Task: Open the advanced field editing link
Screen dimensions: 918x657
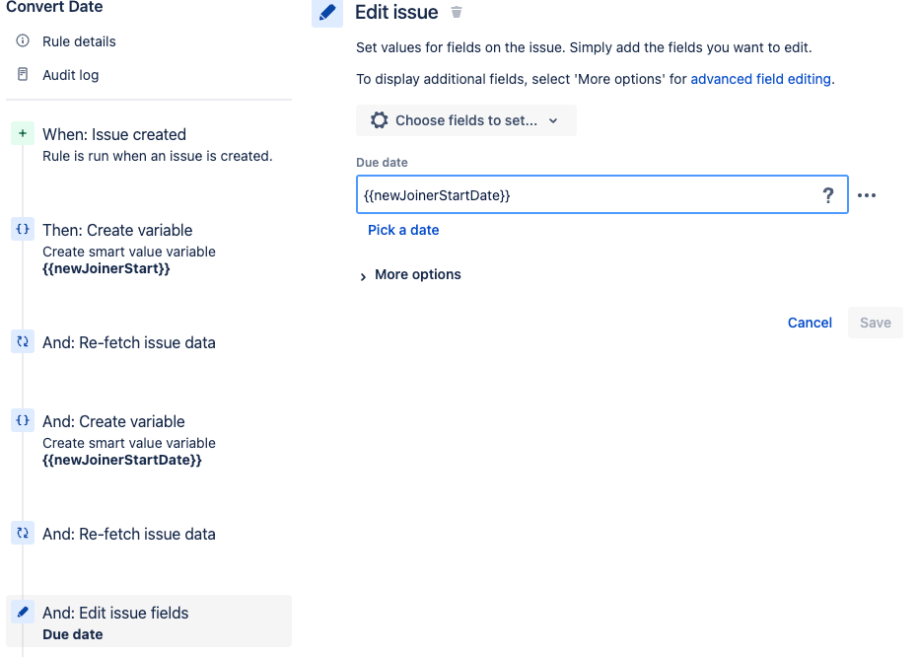Action: (760, 79)
